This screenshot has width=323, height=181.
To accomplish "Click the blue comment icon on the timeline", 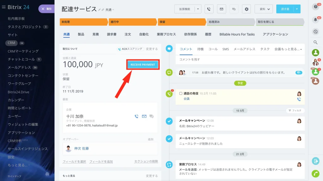I will point(169,49).
